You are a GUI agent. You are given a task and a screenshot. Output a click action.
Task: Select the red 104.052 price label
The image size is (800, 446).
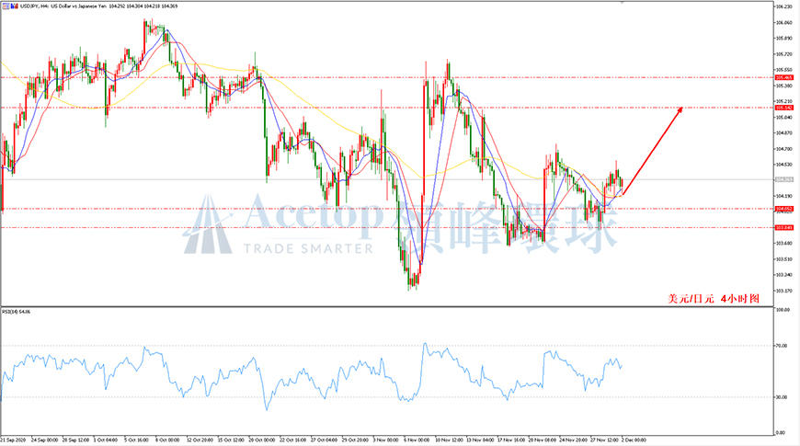783,209
